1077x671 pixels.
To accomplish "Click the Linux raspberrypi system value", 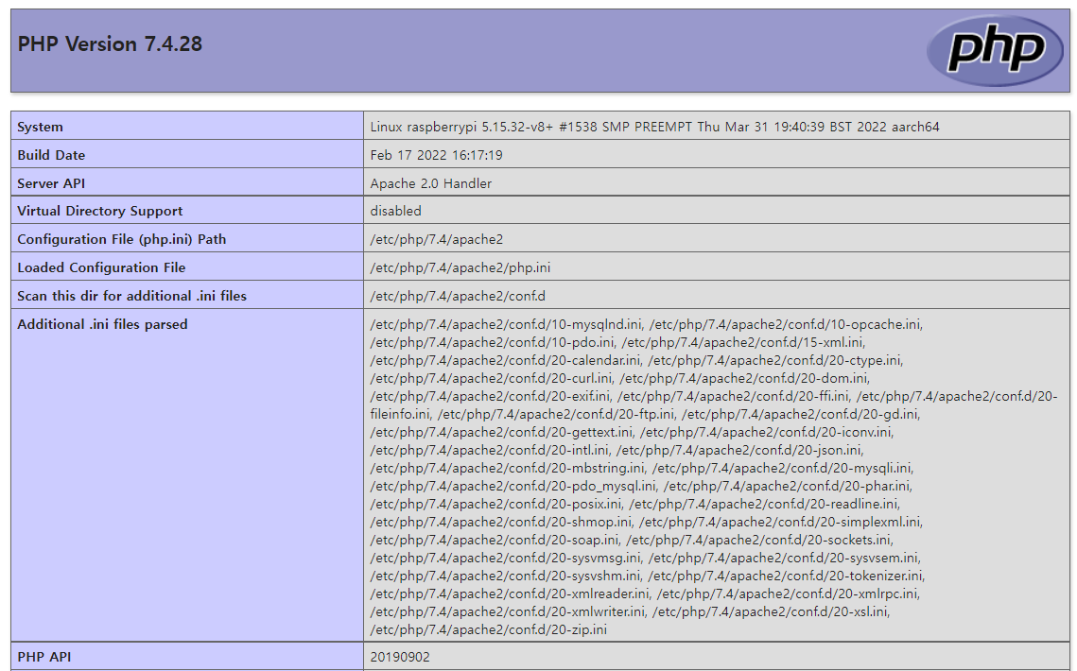I will 654,127.
